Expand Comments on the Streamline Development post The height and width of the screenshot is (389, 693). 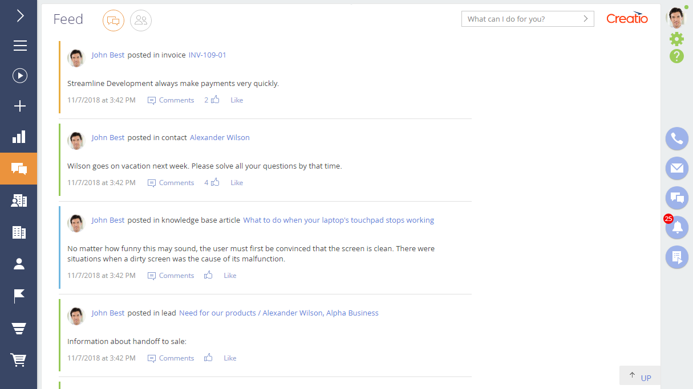click(x=171, y=100)
